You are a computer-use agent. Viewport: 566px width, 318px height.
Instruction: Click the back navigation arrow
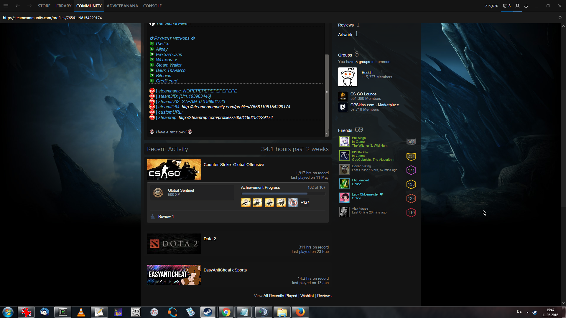click(18, 6)
